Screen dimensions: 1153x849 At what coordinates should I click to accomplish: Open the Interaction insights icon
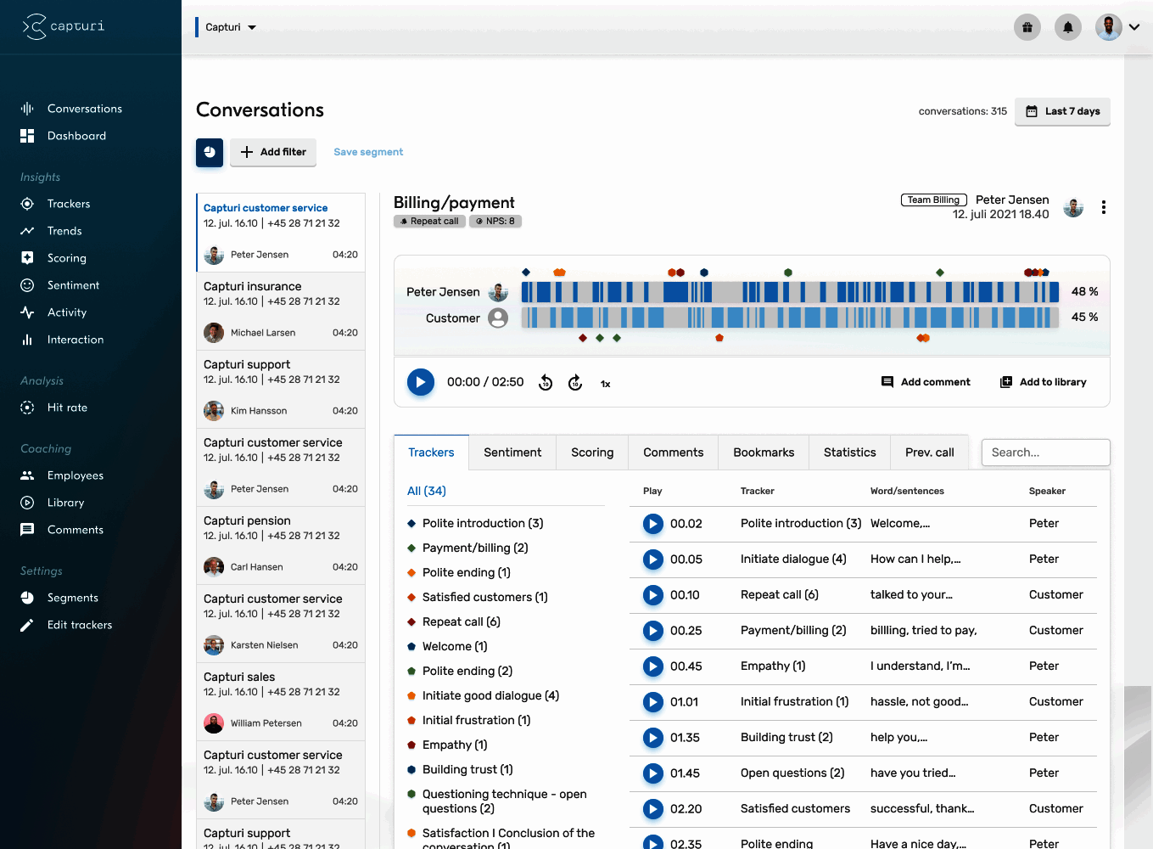point(28,339)
